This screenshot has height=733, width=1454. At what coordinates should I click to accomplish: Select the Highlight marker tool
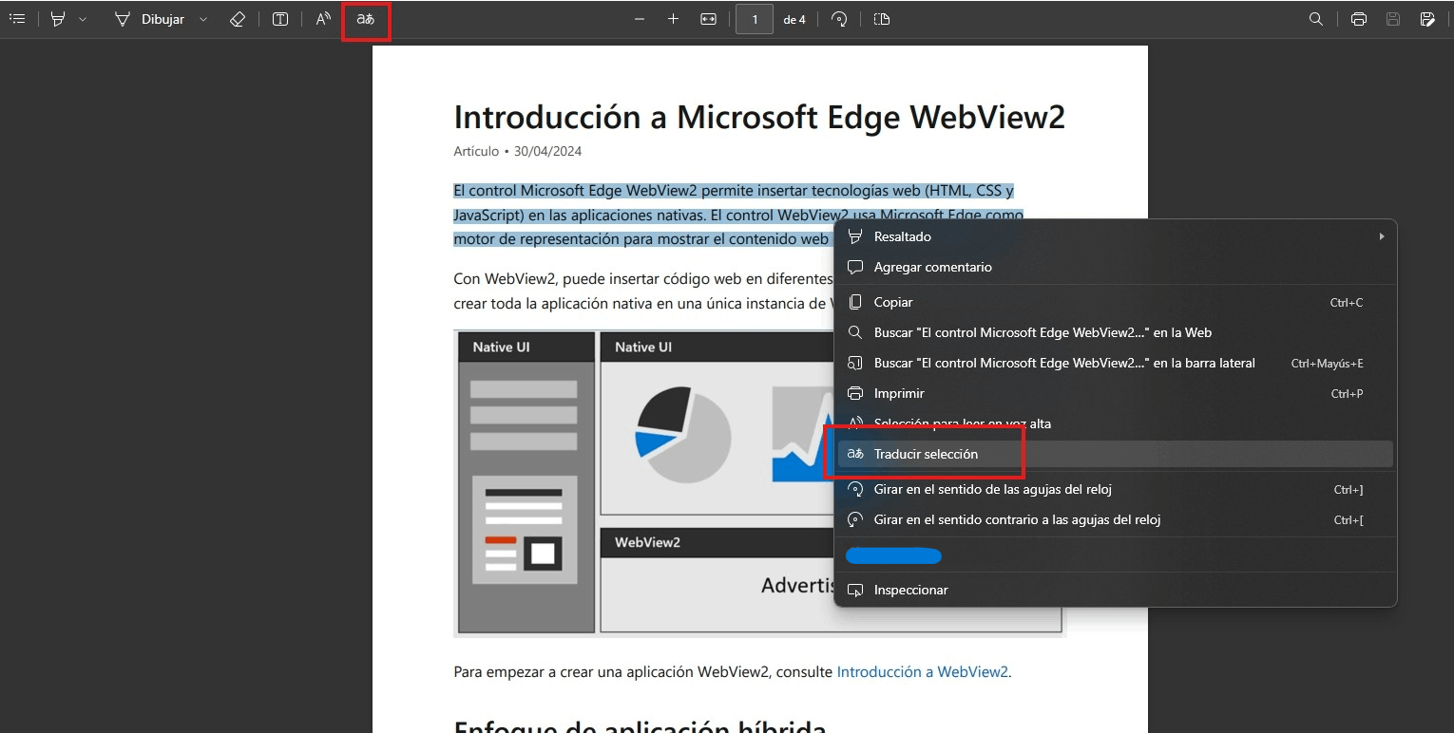click(x=58, y=19)
